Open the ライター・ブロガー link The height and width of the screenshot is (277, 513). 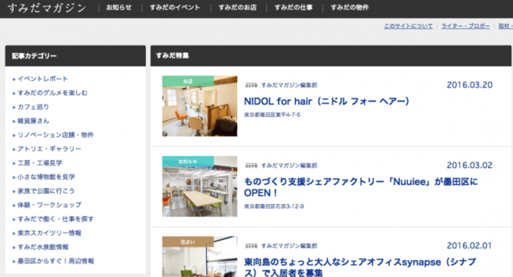pyautogui.click(x=466, y=26)
